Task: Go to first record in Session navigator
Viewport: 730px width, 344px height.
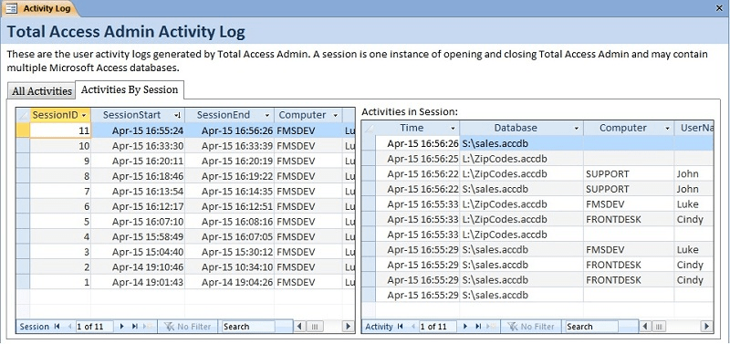Action: tap(57, 327)
